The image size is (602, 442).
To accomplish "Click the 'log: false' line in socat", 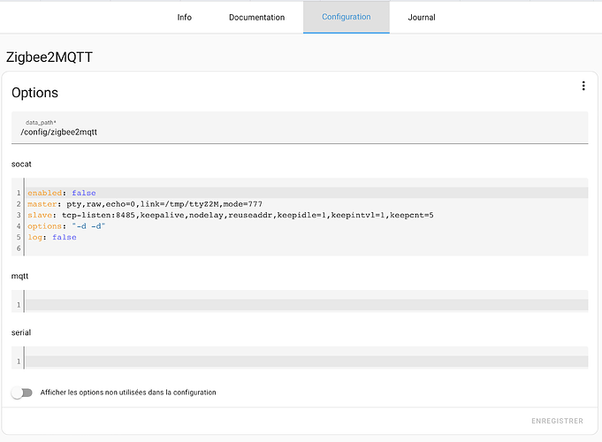I will coord(307,237).
